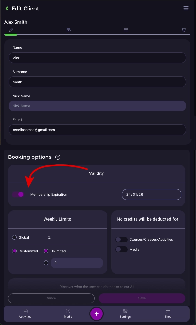The image size is (196, 325).
Task: Open Media in bottom navigation
Action: coord(68,313)
